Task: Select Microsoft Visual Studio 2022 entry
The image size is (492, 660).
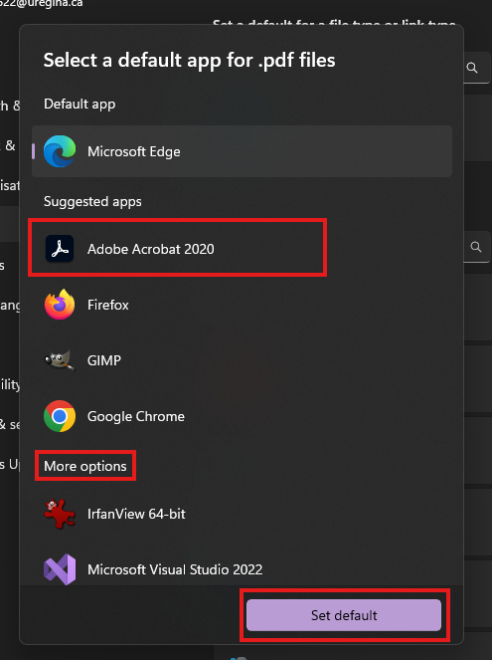Action: tap(242, 569)
